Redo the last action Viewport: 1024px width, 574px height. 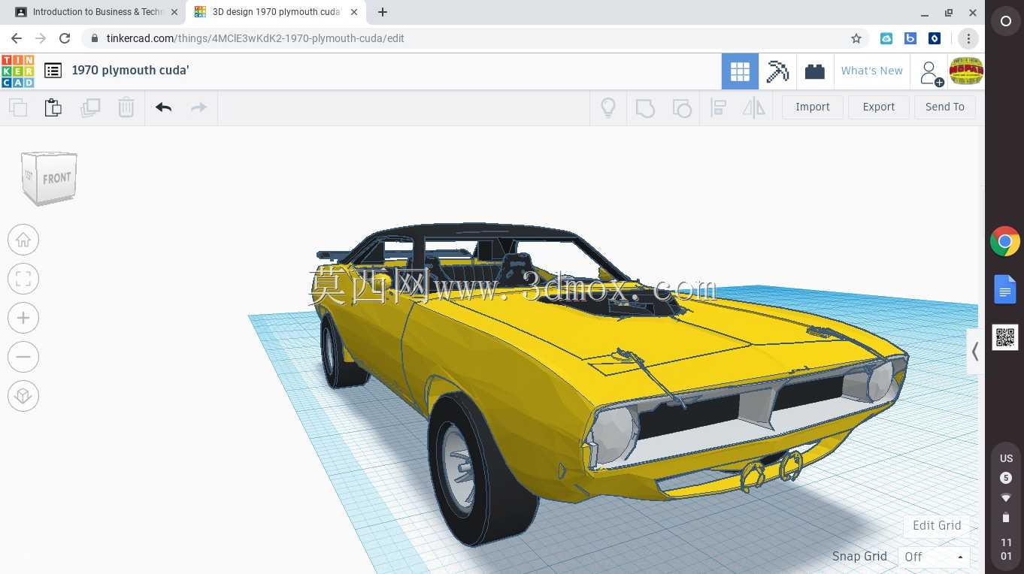(198, 107)
